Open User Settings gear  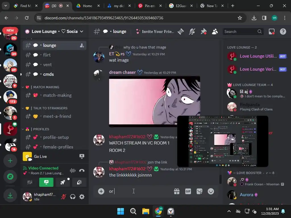(x=82, y=197)
